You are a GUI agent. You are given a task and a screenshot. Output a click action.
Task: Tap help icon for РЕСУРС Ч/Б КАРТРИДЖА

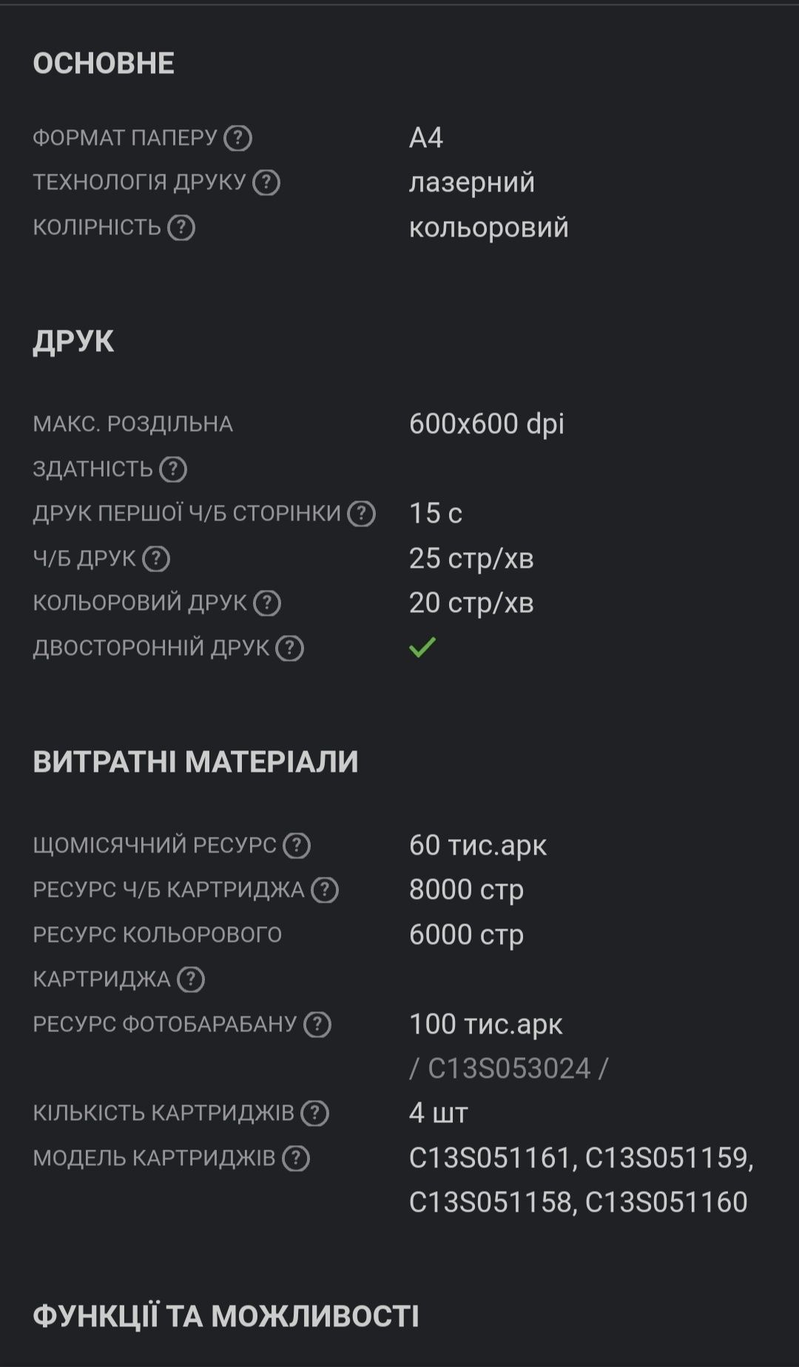tap(325, 890)
